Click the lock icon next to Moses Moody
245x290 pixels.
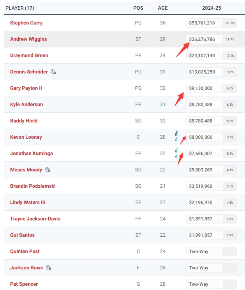click(48, 170)
